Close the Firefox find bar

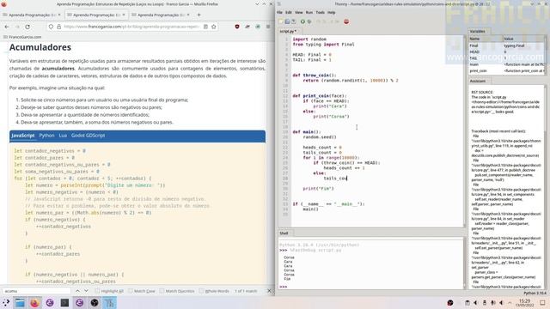[269, 291]
